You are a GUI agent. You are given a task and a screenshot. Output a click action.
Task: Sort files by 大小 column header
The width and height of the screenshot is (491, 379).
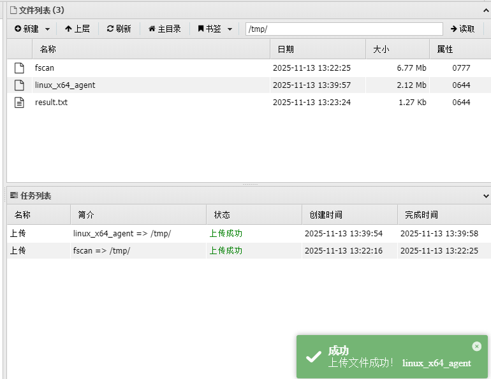[x=381, y=49]
